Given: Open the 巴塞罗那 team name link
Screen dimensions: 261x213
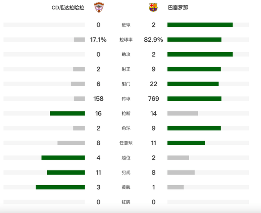Looking at the screenshot, I should coord(178,8).
